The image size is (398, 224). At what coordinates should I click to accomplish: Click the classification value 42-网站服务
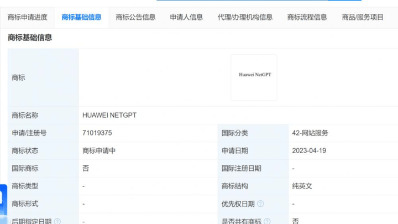pos(310,133)
